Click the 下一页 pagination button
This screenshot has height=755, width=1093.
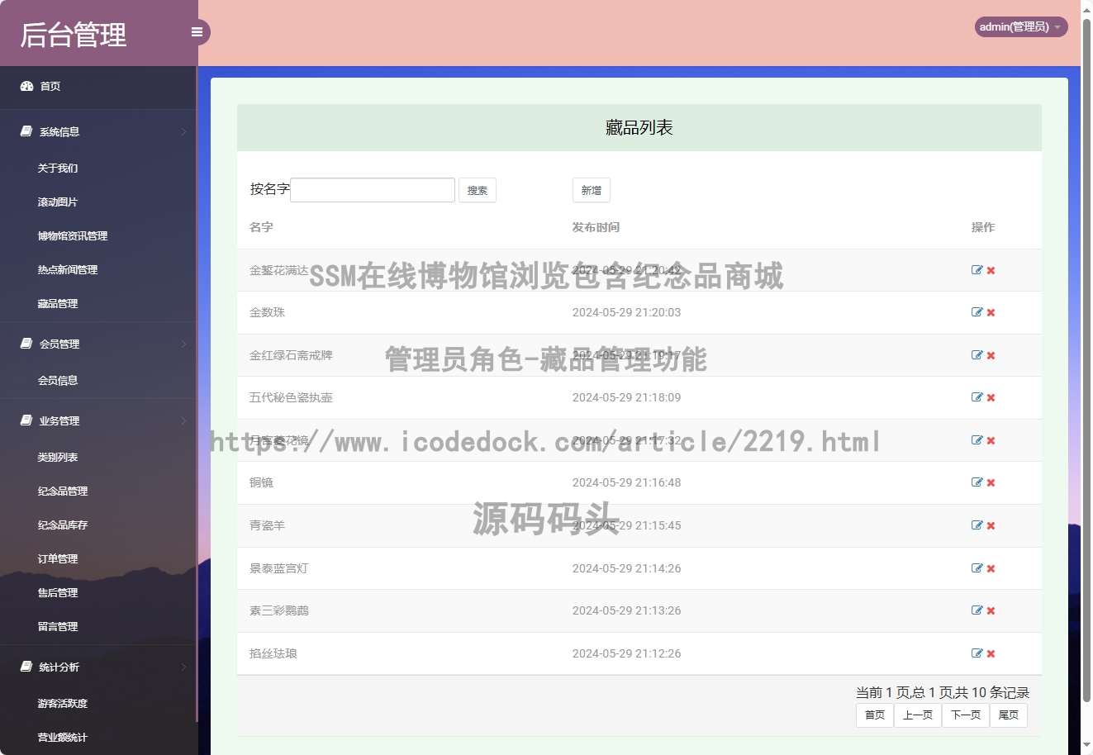coord(966,715)
